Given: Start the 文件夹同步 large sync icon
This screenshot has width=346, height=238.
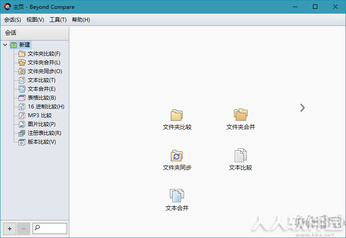Looking at the screenshot, I should point(177,156).
